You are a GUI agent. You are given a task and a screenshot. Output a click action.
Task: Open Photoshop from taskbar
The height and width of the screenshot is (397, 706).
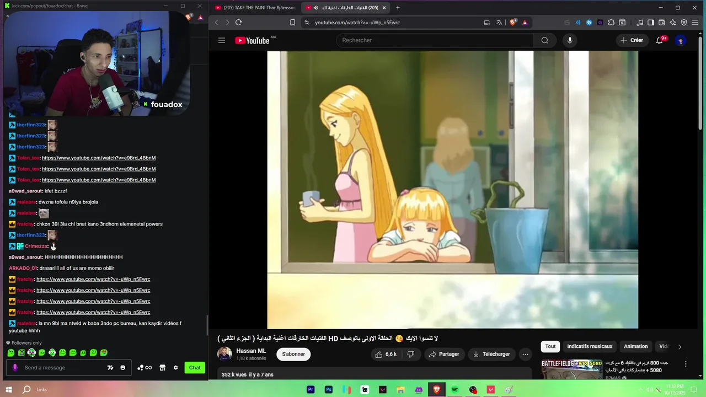point(329,389)
